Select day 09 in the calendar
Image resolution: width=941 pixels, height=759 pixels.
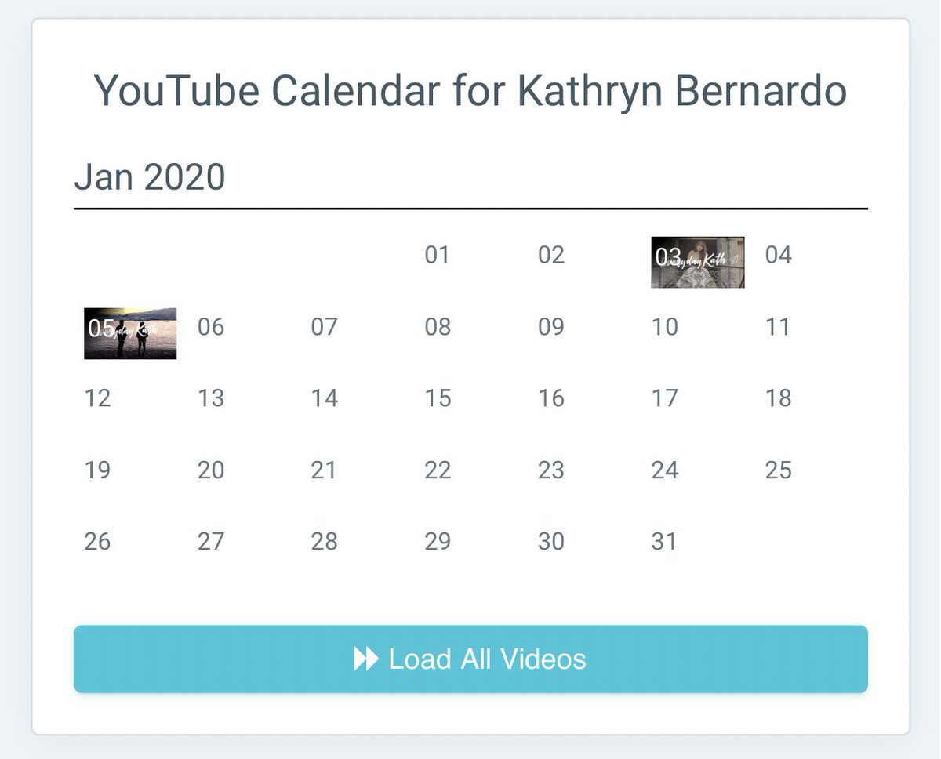pyautogui.click(x=551, y=326)
